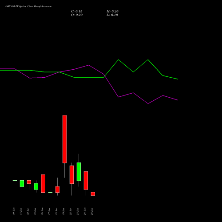This screenshot has height=222, width=222.
Task: Click the red candle for 18 Jan
Action: (x=57, y=190)
